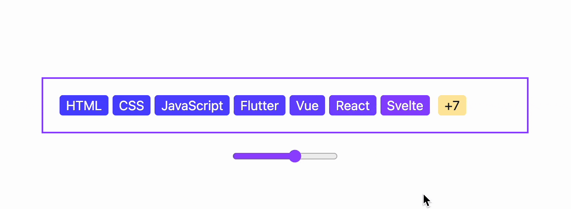Click the HTML tag chip
571x209 pixels.
point(84,106)
